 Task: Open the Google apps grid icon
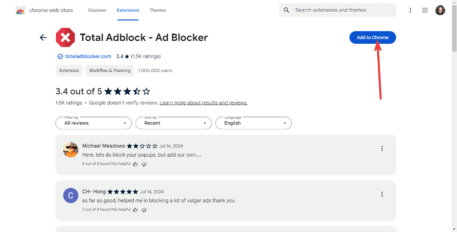(425, 10)
